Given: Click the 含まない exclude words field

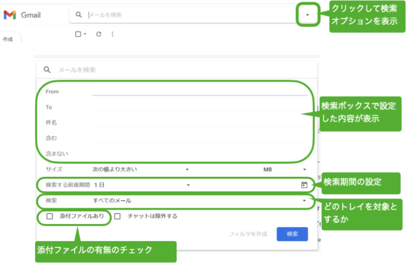Looking at the screenshot, I should click(200, 154).
